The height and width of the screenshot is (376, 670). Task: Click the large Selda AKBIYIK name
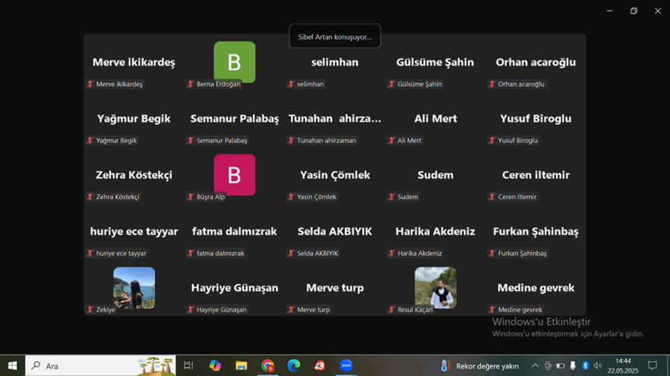(x=335, y=231)
